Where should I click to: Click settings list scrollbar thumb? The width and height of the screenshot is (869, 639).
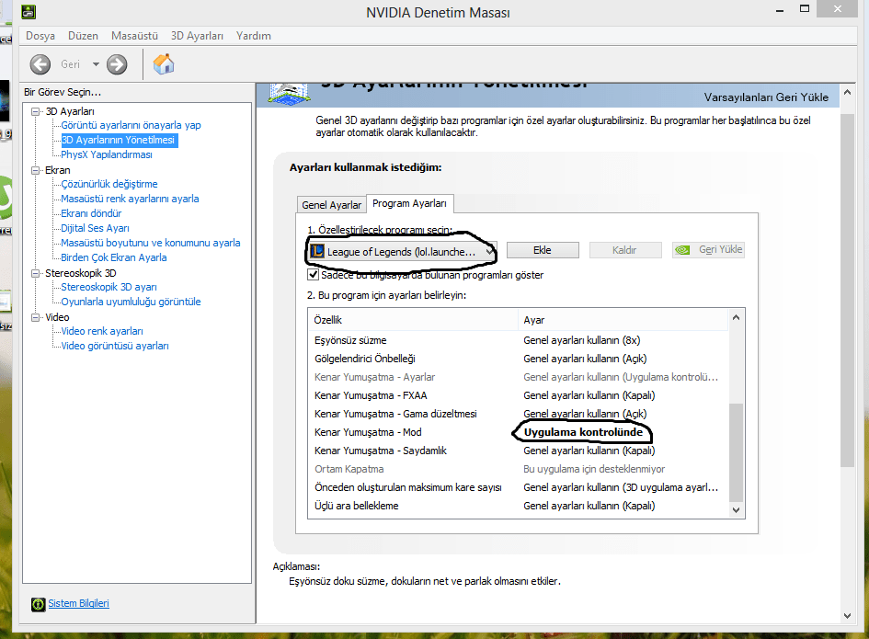tap(736, 452)
